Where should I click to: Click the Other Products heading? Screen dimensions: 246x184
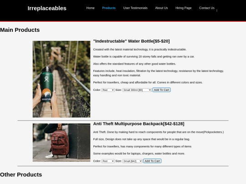pyautogui.click(x=21, y=174)
